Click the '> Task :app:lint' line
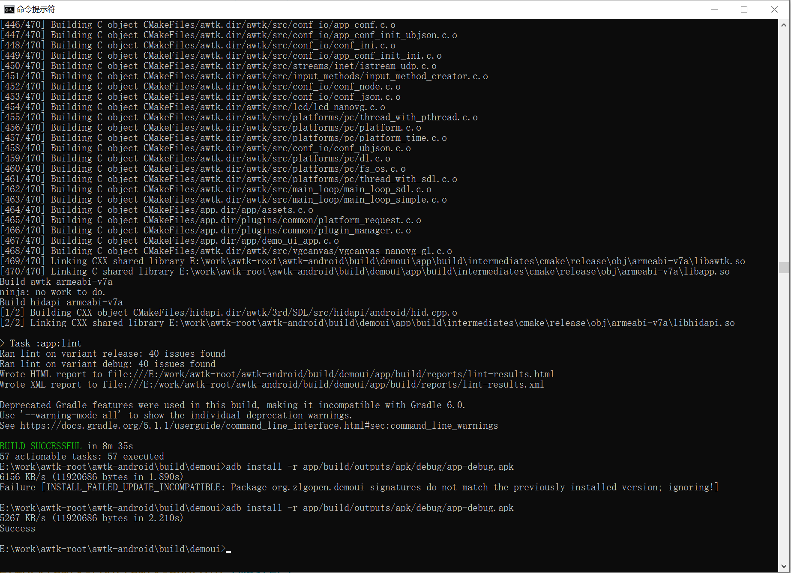Viewport: 791px width, 573px height. [x=41, y=343]
